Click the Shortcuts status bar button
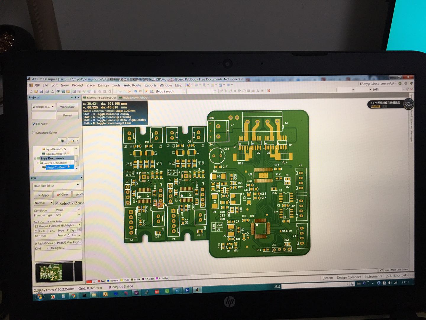This screenshot has width=426, height=320. click(401, 275)
